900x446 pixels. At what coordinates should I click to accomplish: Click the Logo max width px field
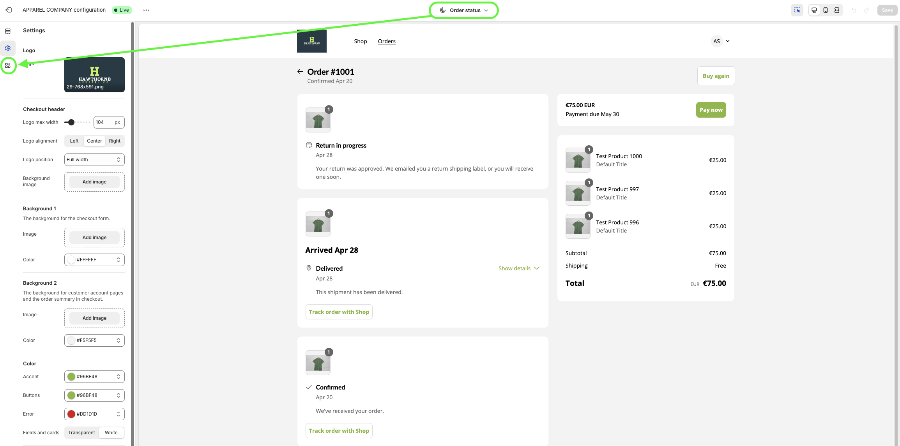coord(104,122)
